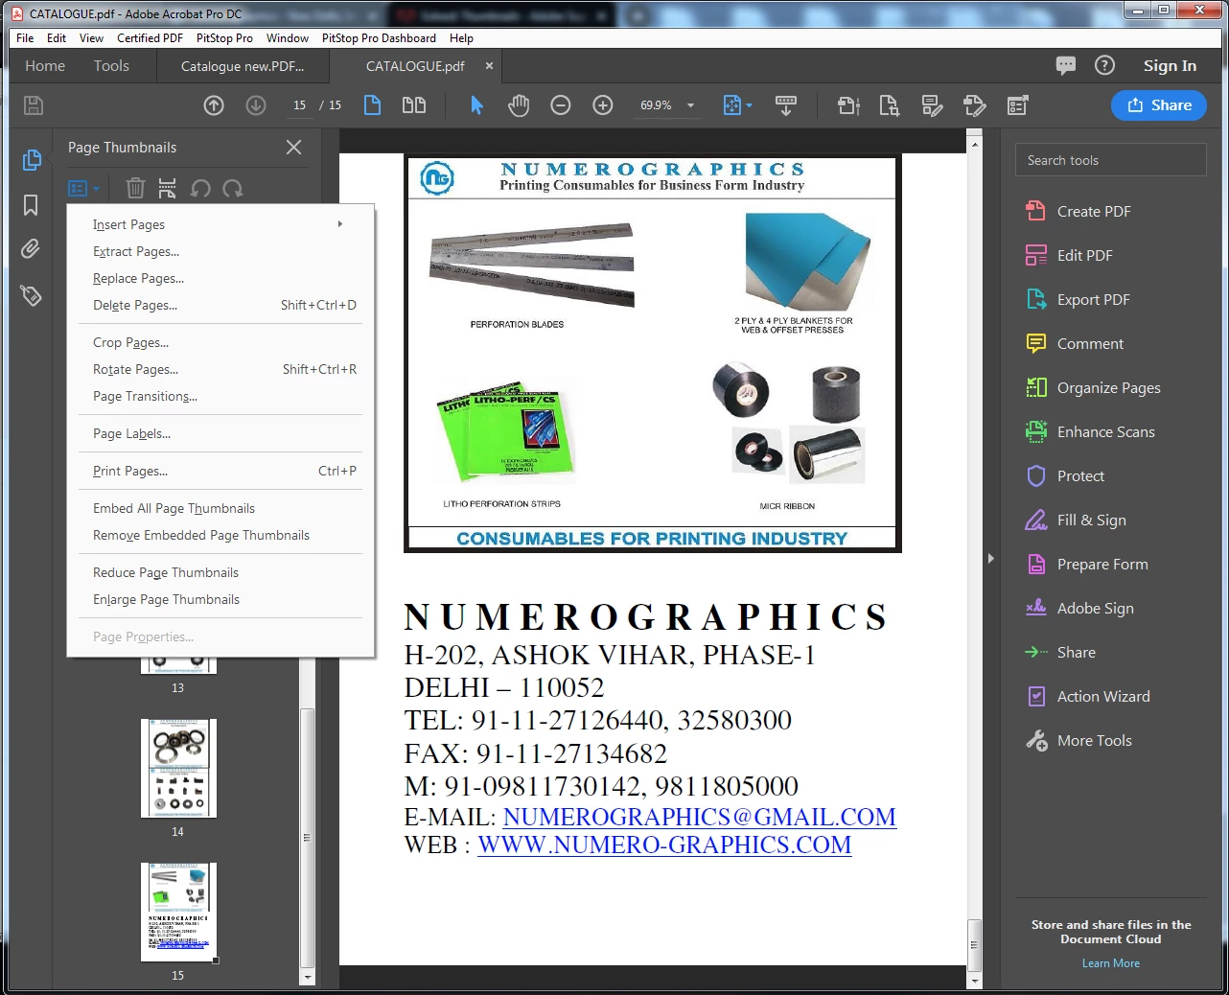The height and width of the screenshot is (995, 1229).
Task: Select Delete Pages menu entry
Action: click(x=220, y=305)
